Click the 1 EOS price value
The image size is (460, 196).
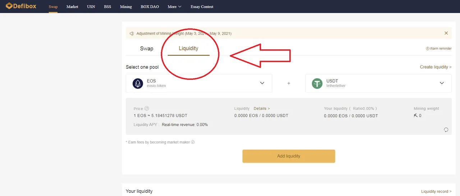pyautogui.click(x=160, y=116)
